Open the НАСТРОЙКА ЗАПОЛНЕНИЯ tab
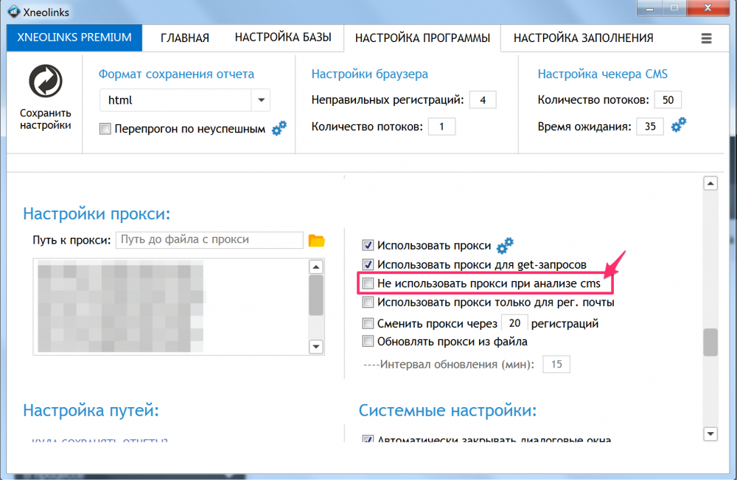 coord(583,38)
